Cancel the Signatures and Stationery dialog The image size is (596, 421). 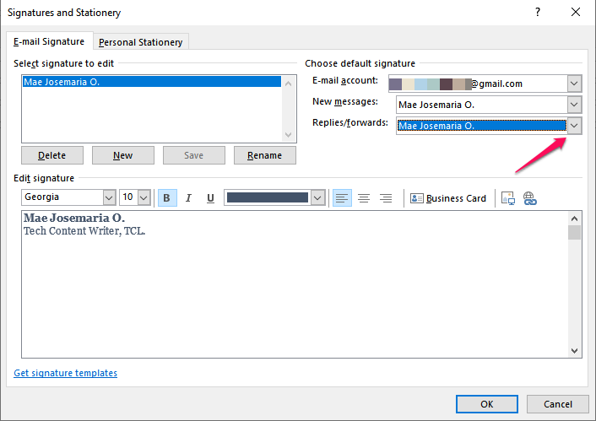558,404
